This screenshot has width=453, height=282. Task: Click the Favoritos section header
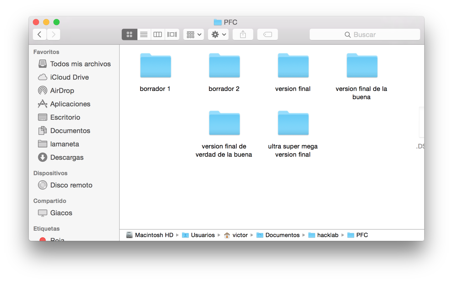[x=46, y=52]
